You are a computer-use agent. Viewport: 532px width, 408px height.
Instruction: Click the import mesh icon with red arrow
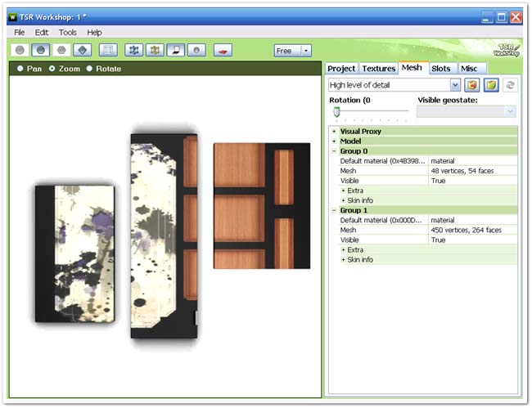click(472, 85)
